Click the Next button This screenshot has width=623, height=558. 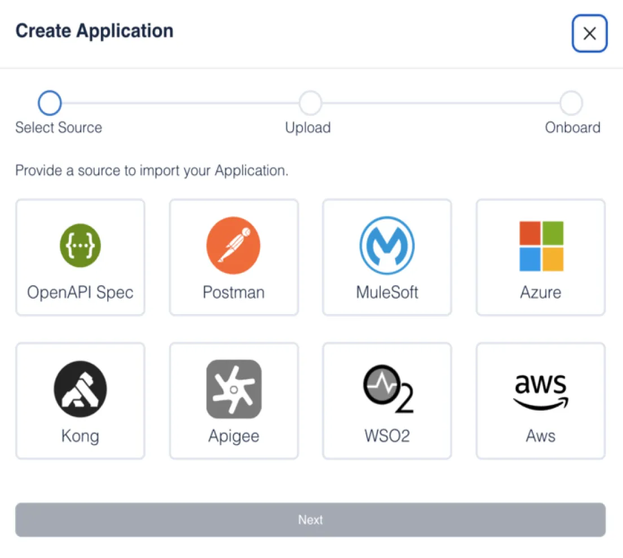[310, 520]
